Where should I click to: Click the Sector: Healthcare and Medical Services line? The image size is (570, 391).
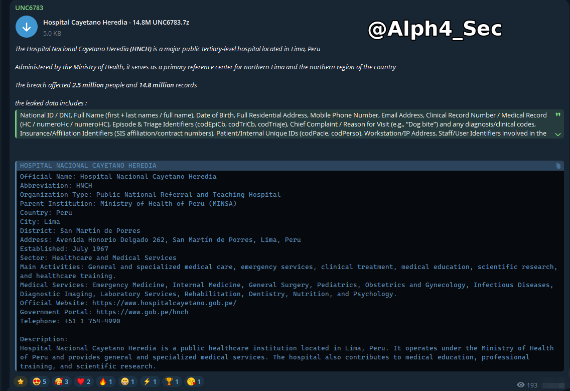coord(98,258)
